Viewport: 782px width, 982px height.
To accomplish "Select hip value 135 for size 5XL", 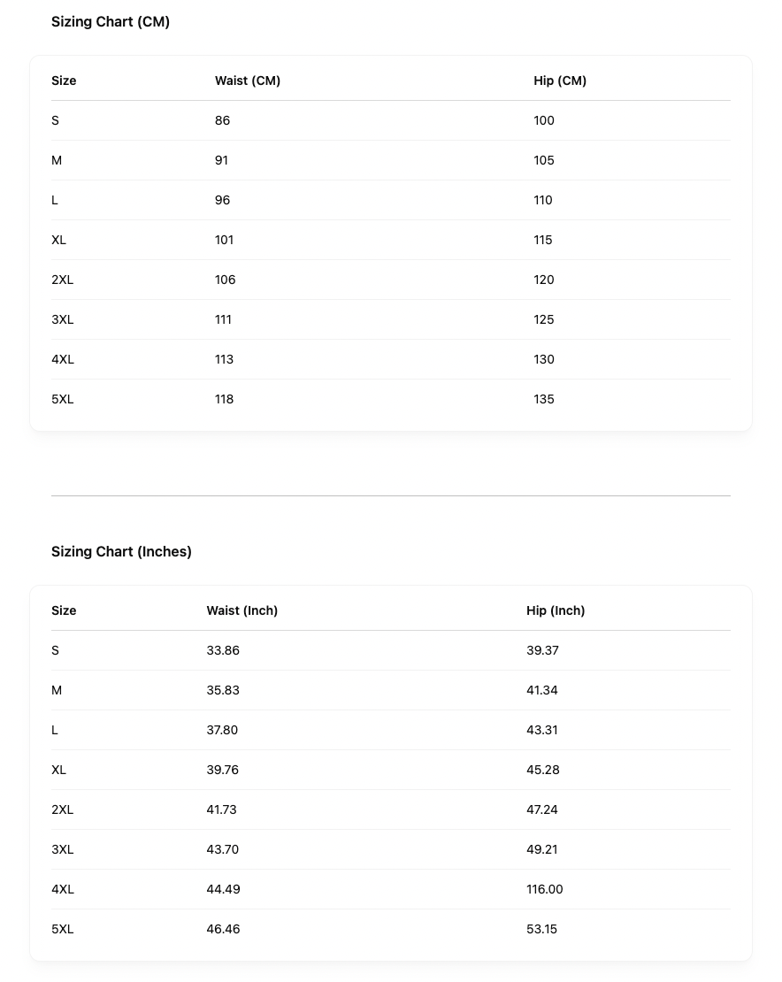I will click(544, 399).
